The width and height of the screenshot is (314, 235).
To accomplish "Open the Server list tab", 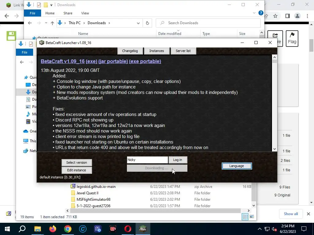I will point(183,51).
